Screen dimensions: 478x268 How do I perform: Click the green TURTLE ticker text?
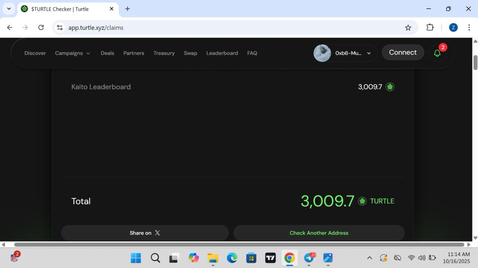pyautogui.click(x=382, y=201)
